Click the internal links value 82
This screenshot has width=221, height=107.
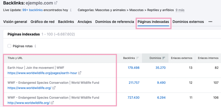[217, 68]
